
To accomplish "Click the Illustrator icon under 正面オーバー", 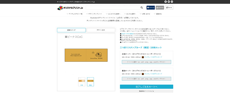I will [x=143, y=57].
